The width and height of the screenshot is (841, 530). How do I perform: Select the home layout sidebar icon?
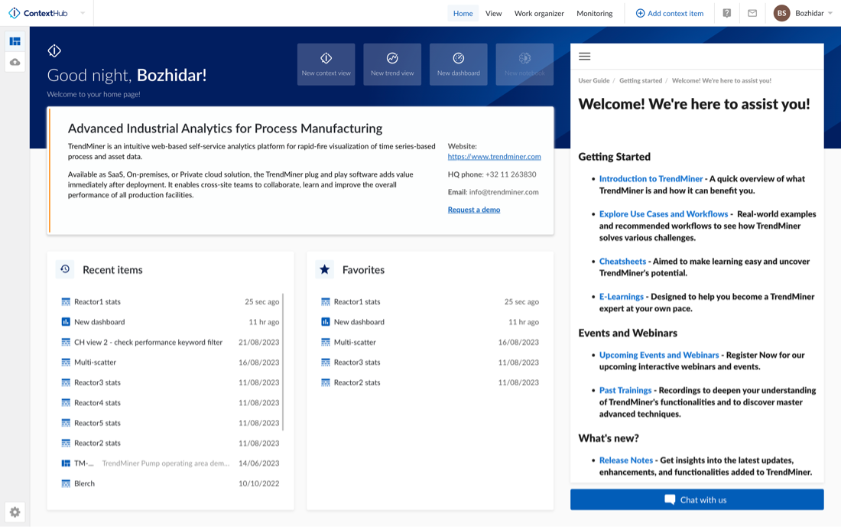point(15,41)
